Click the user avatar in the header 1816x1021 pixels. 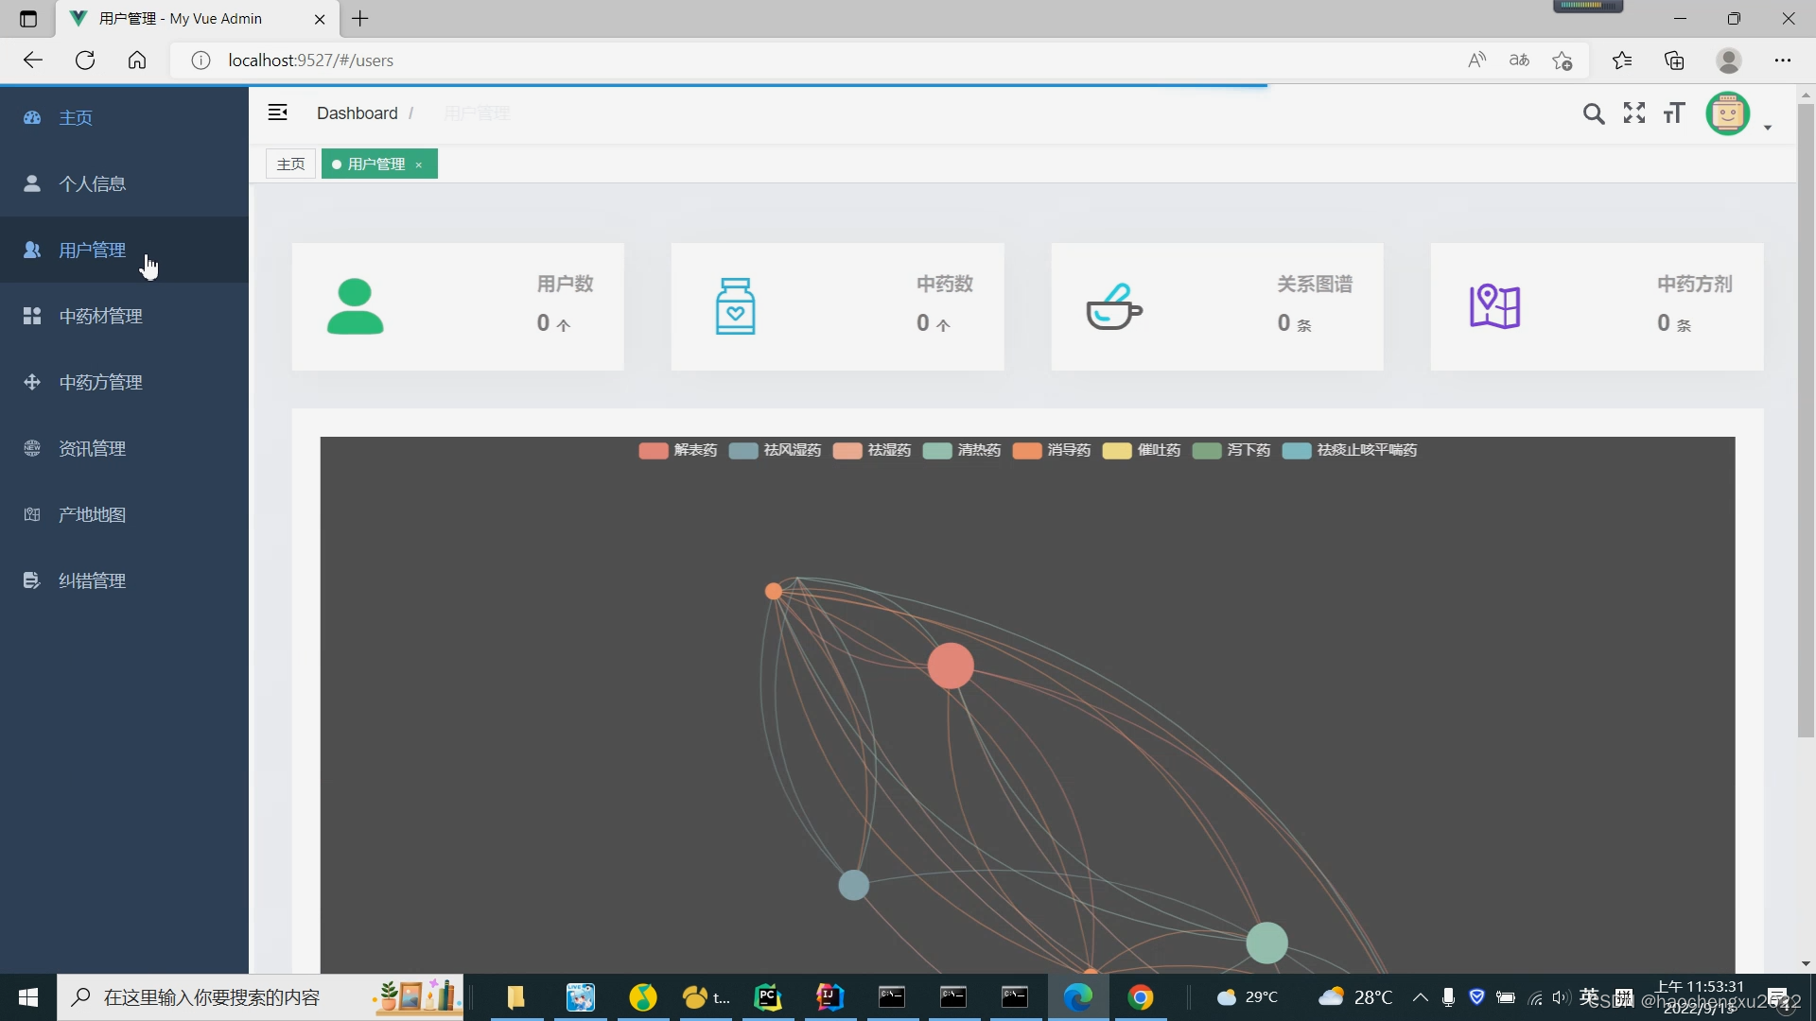tap(1727, 112)
